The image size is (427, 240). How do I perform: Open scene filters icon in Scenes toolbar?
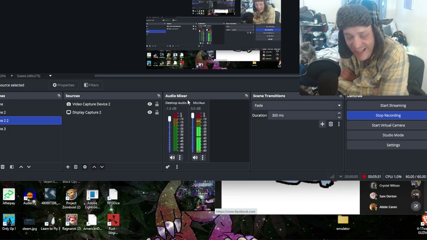(x=12, y=167)
